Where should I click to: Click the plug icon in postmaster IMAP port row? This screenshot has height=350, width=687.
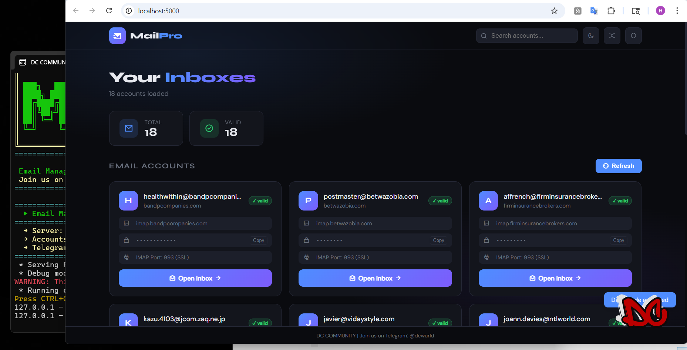[306, 258]
